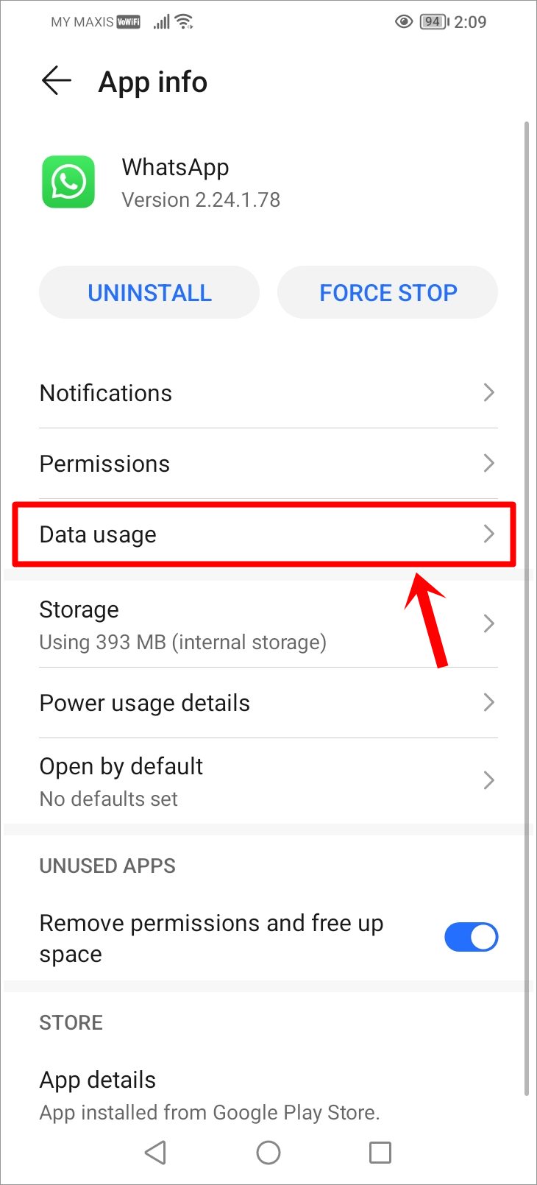The width and height of the screenshot is (537, 1185).
Task: Tap the recent apps square button
Action: 380,1153
